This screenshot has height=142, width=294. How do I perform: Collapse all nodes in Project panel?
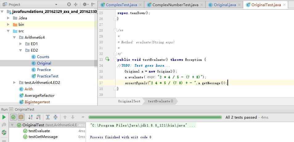[76, 5]
